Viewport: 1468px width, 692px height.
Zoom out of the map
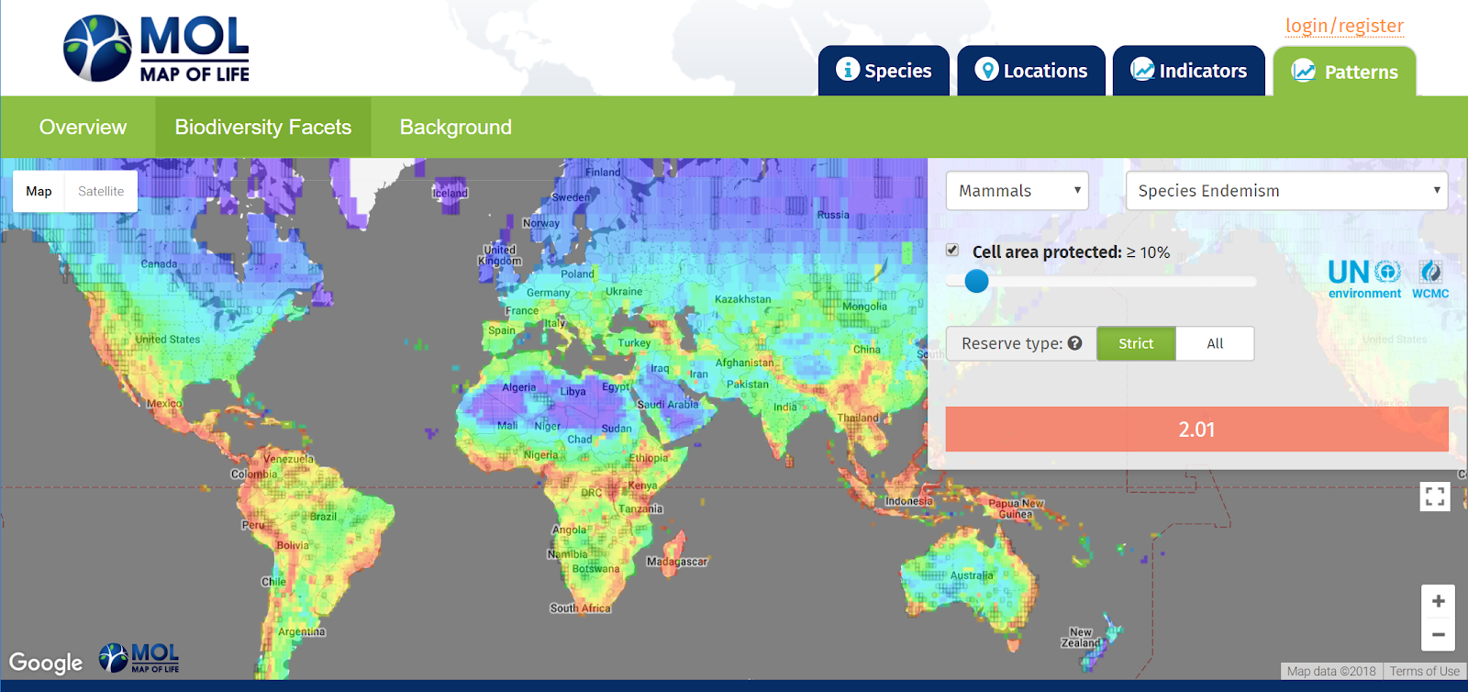[x=1438, y=634]
